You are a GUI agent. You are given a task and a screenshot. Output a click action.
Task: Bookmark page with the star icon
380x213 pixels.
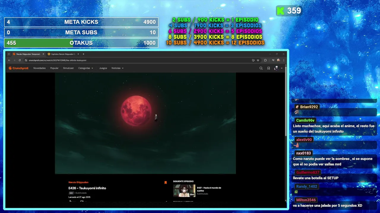pyautogui.click(x=258, y=60)
